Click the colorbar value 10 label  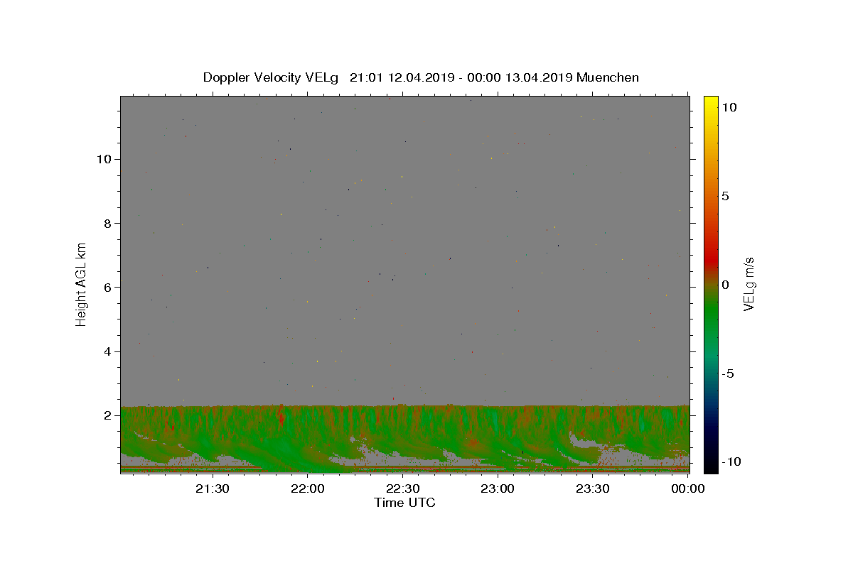pos(729,107)
